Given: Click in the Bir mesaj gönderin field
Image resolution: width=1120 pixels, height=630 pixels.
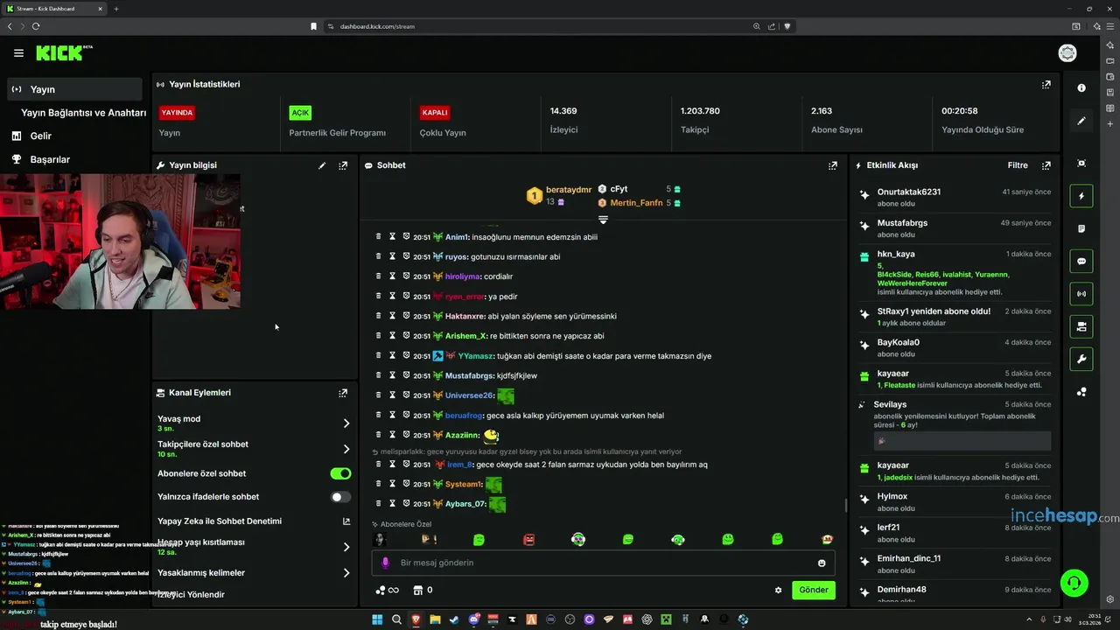Looking at the screenshot, I should tap(604, 563).
